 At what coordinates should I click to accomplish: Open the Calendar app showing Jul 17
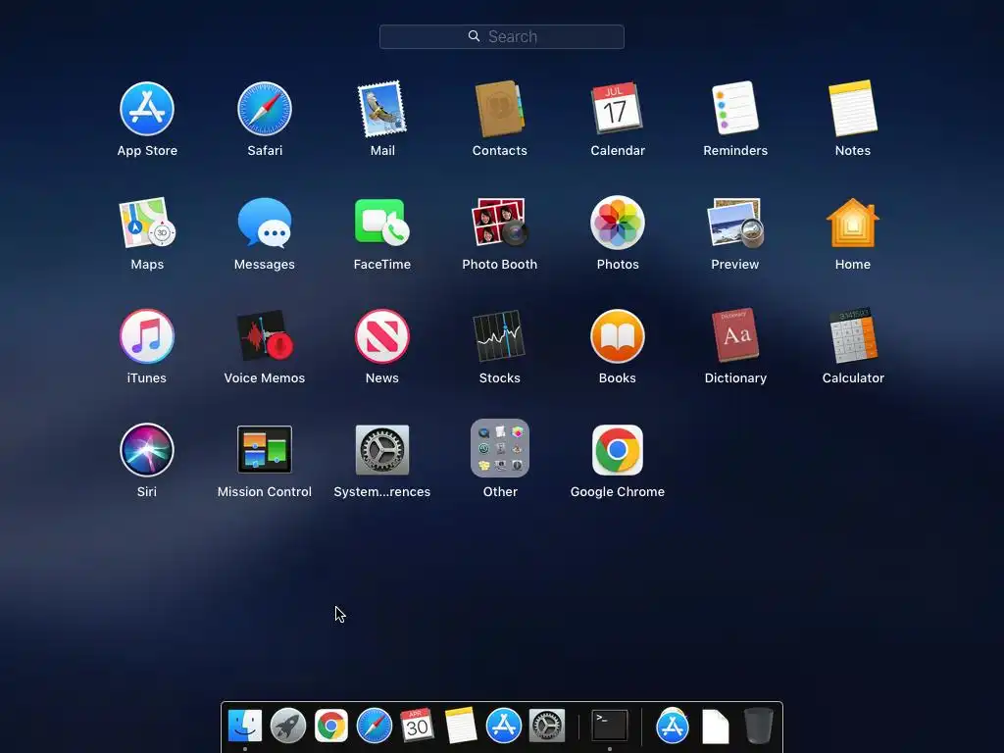click(618, 108)
